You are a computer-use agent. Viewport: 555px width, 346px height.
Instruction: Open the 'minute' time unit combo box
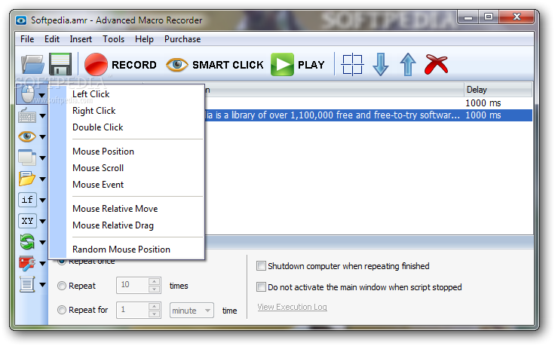tap(192, 311)
